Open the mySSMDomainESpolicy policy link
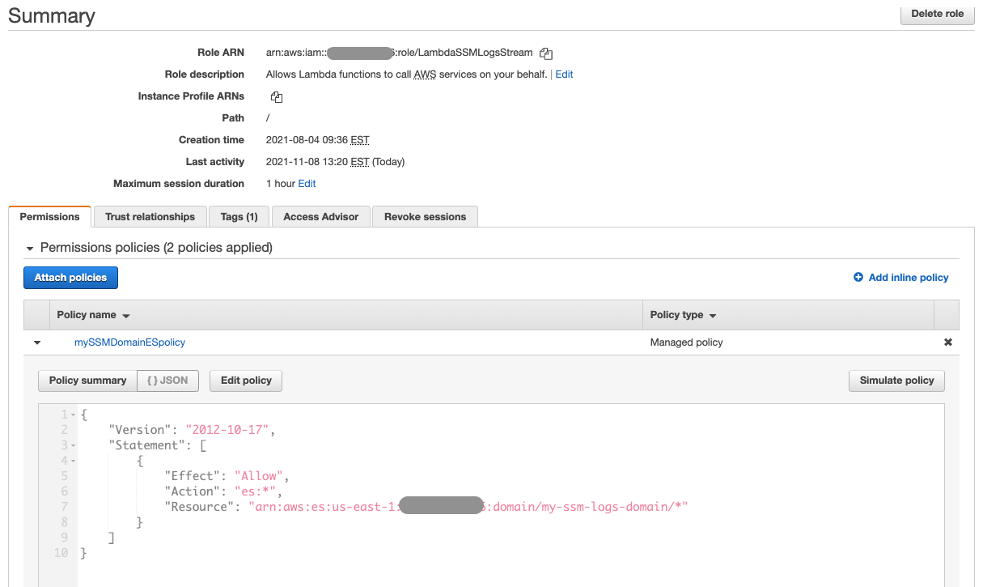The width and height of the screenshot is (983, 587). [129, 342]
